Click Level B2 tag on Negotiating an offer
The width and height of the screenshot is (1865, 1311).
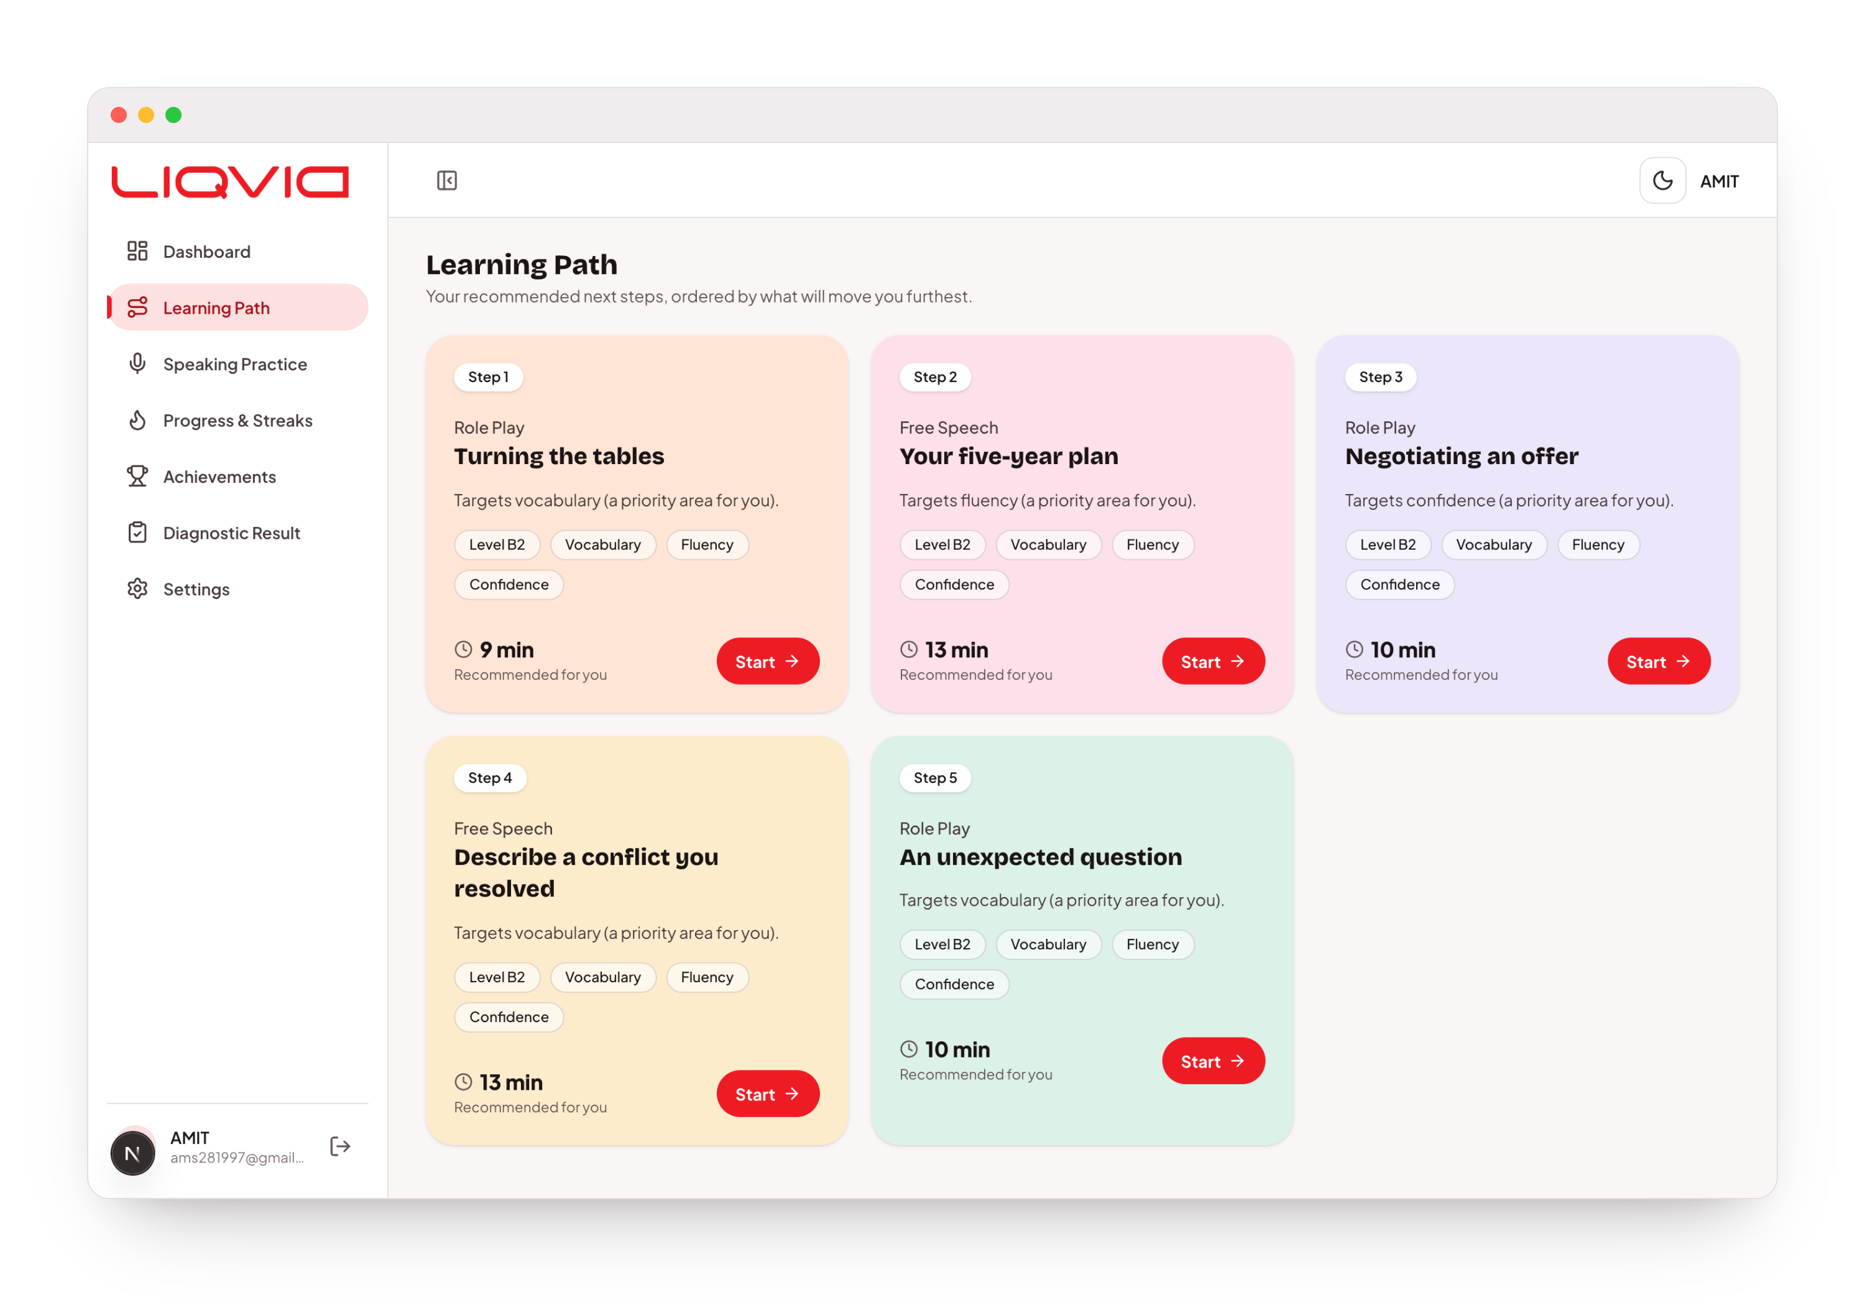1388,545
